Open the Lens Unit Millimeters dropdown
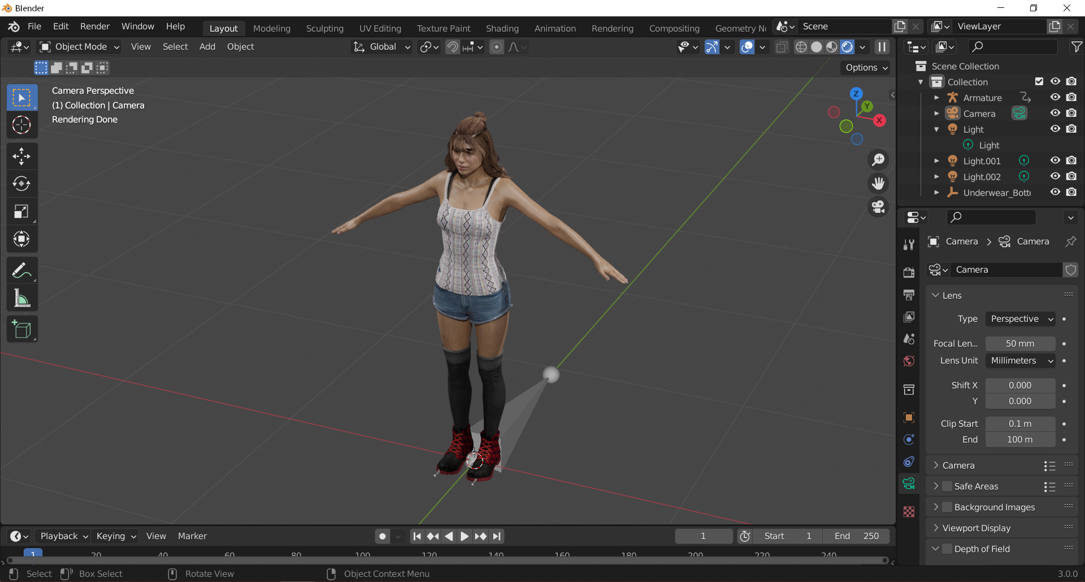The width and height of the screenshot is (1085, 582). click(x=1020, y=361)
